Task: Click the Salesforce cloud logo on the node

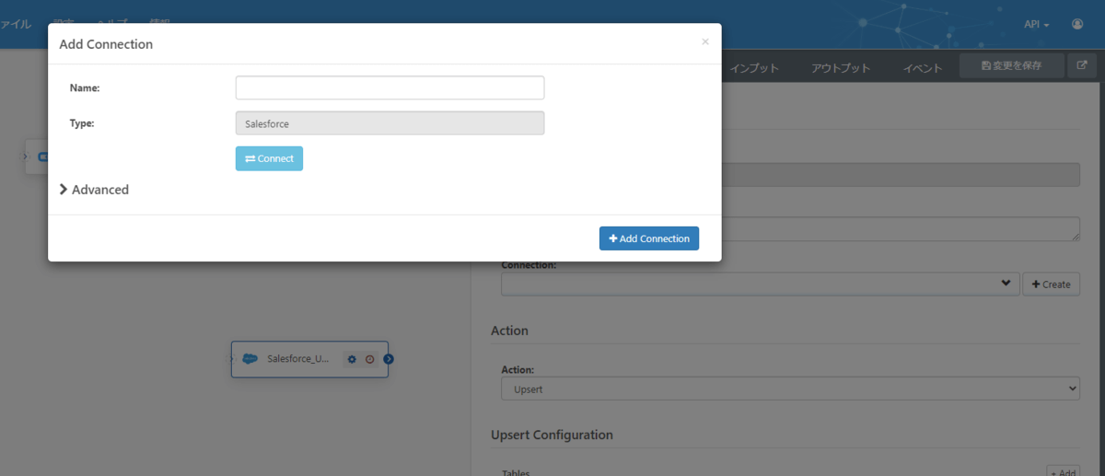Action: [x=250, y=359]
